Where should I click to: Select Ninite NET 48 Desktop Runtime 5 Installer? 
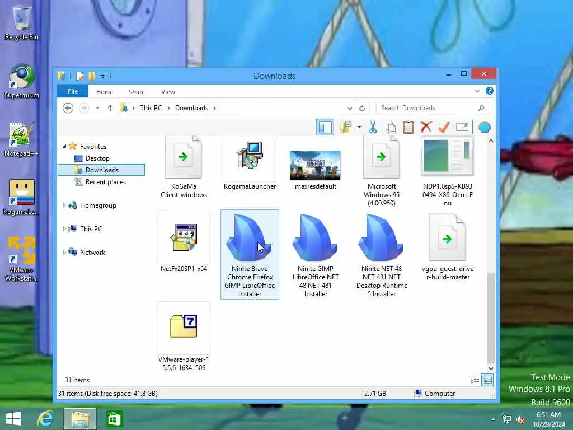coord(382,255)
